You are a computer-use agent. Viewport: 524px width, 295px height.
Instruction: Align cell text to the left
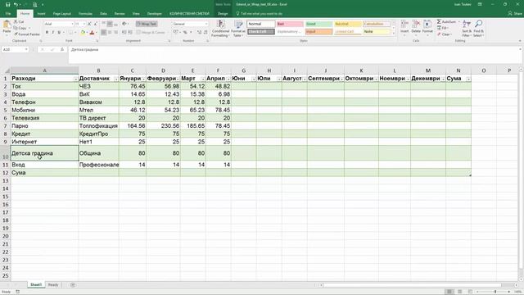pos(104,33)
